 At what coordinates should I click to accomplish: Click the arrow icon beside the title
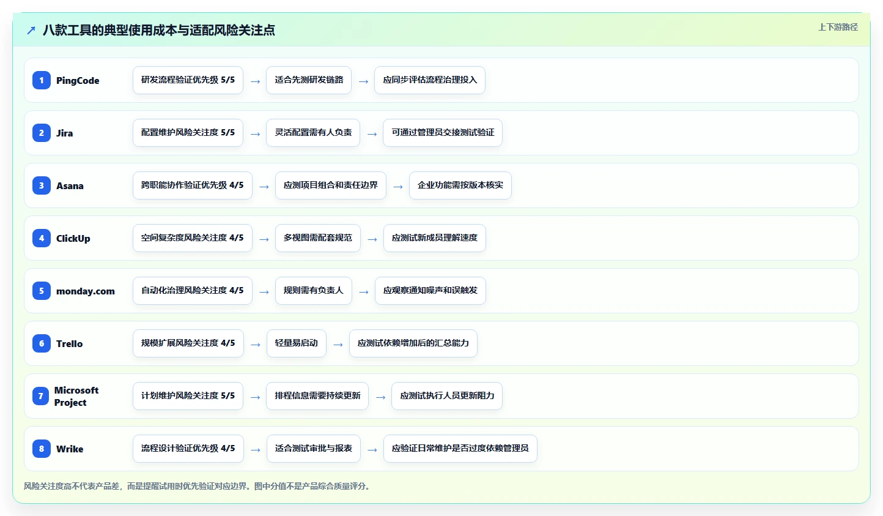(31, 30)
